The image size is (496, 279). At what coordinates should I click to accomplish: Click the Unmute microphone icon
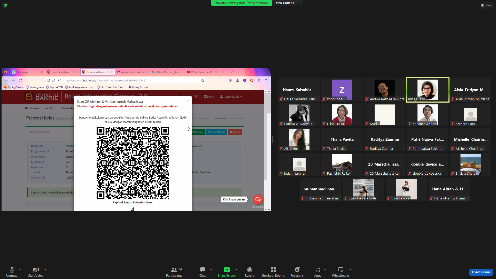12,270
